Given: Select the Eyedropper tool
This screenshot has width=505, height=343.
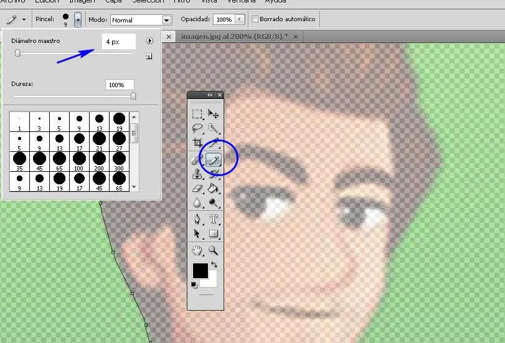Looking at the screenshot, I should tap(213, 143).
